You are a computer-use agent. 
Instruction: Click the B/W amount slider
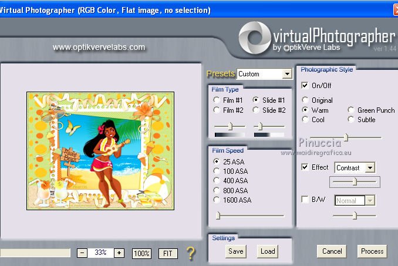point(355,216)
